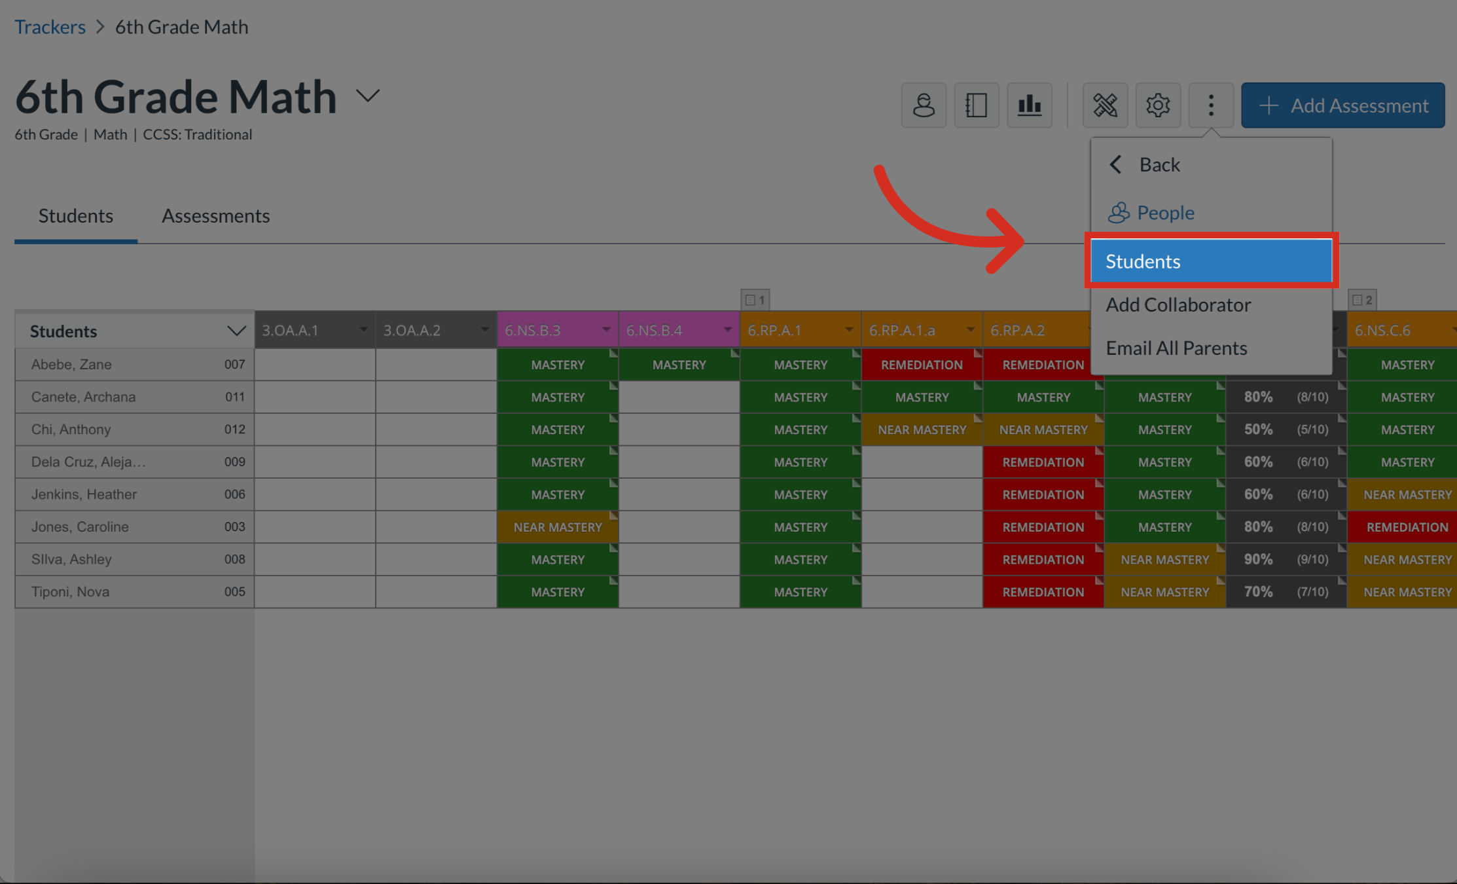Viewport: 1457px width, 884px height.
Task: Expand the Students column header dropdown
Action: pyautogui.click(x=236, y=331)
